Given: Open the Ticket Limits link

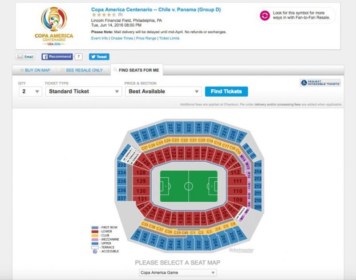Looking at the screenshot, I should [169, 38].
